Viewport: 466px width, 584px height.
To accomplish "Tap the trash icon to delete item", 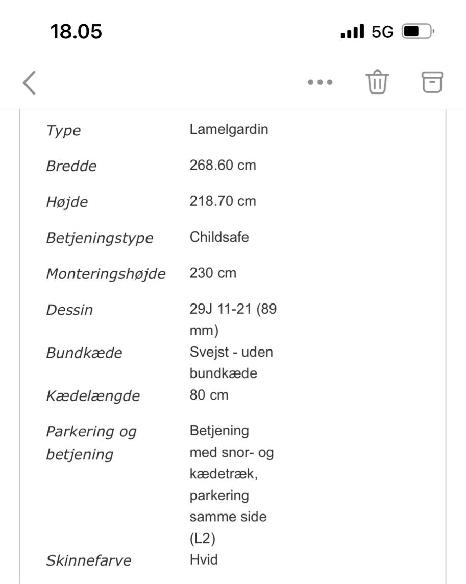I will click(x=377, y=82).
